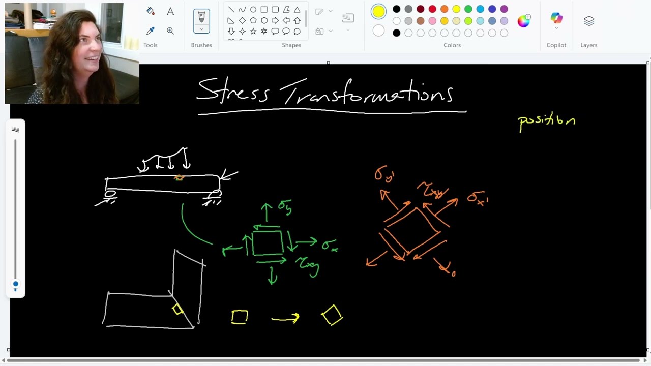
Task: Pick the lime color swatch
Action: (468, 21)
